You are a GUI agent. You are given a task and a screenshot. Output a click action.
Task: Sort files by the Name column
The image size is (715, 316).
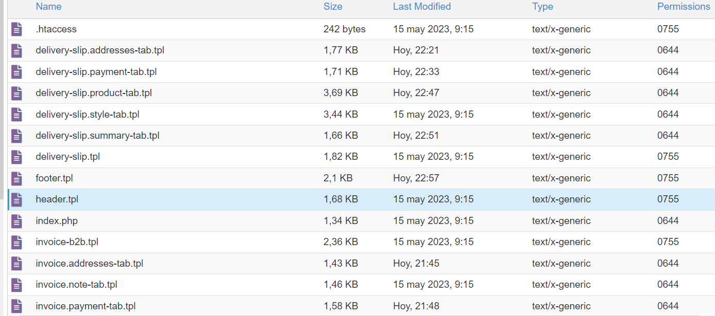coord(48,7)
